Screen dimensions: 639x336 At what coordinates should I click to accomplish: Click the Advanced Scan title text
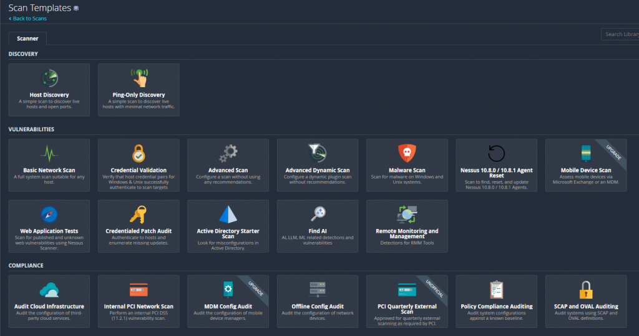coord(228,170)
